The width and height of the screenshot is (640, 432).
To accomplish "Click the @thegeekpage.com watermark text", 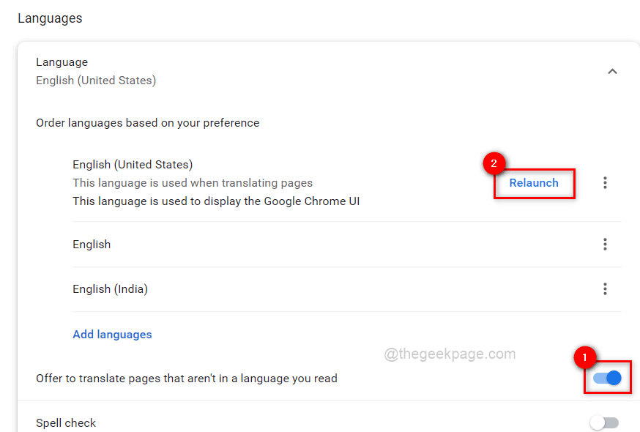I will click(450, 354).
